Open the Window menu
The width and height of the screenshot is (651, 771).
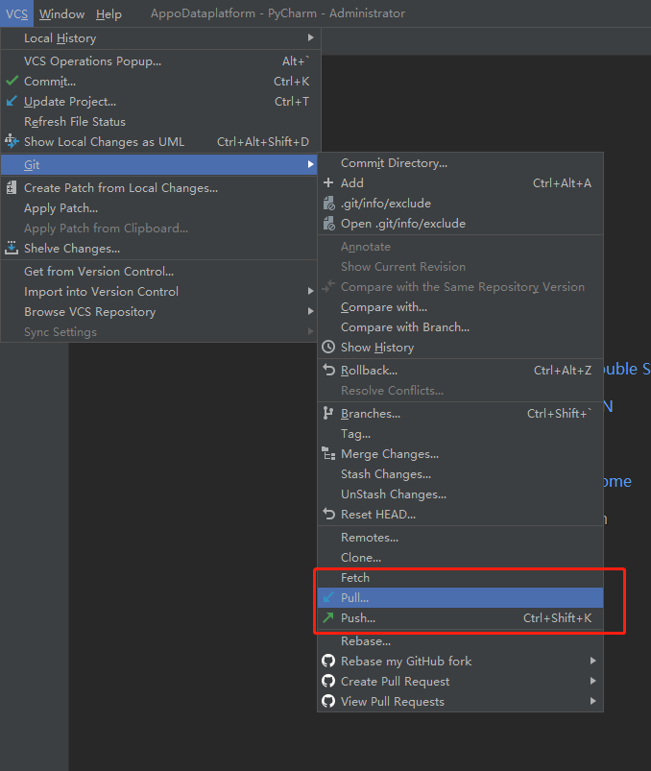tap(62, 13)
